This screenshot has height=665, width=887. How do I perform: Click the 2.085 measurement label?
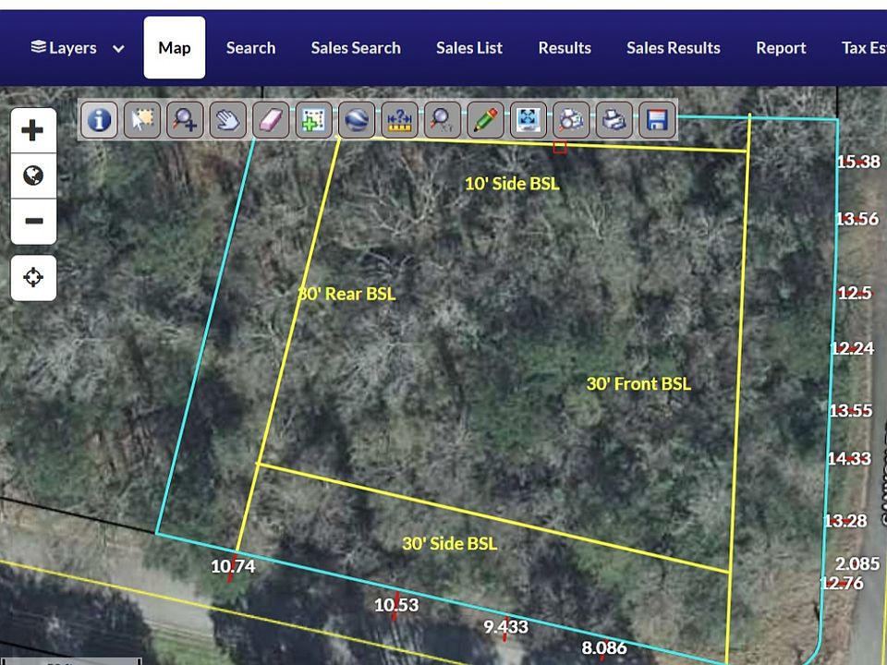point(857,563)
